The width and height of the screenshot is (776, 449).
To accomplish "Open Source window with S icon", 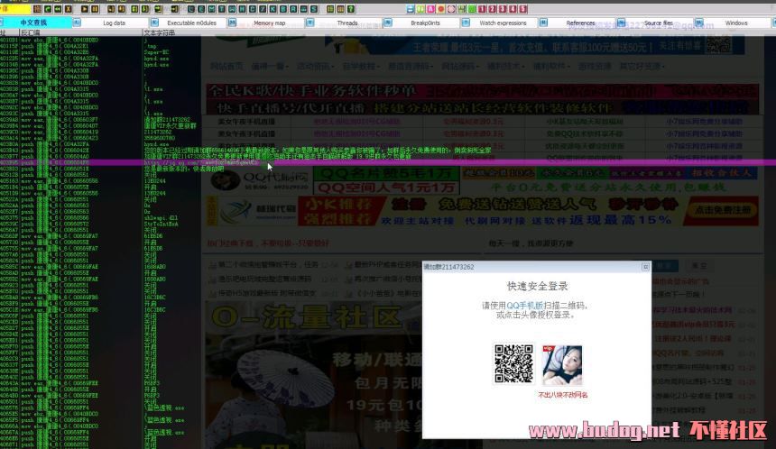I will 314,9.
